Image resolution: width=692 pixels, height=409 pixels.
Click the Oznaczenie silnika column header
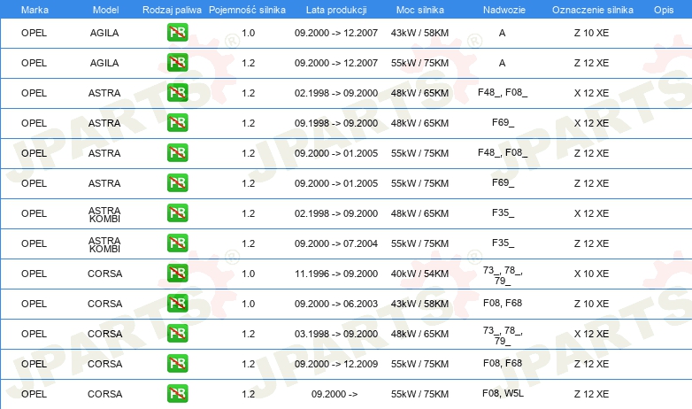(x=592, y=10)
